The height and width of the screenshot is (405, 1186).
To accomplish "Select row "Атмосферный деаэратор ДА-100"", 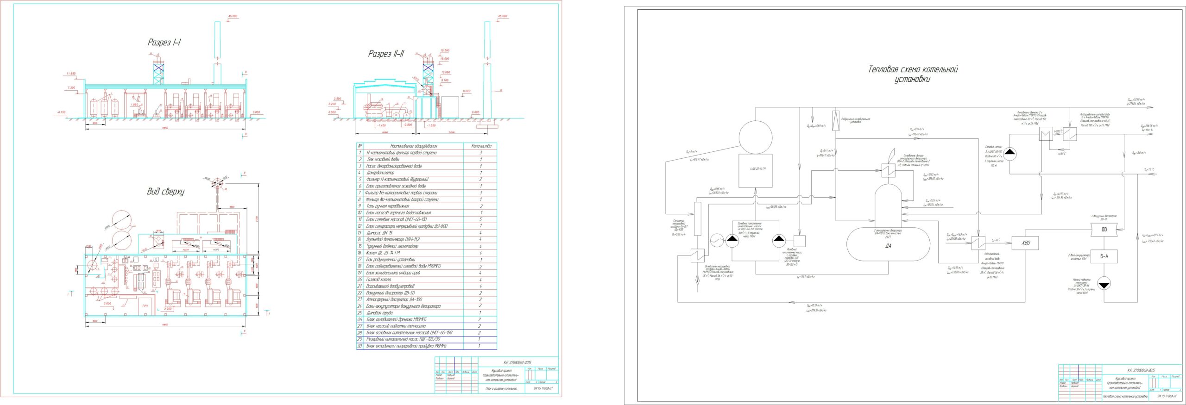I will click(x=426, y=299).
